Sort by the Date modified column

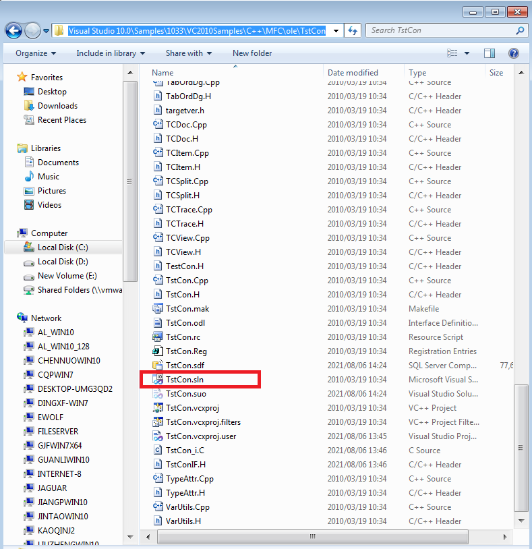353,73
